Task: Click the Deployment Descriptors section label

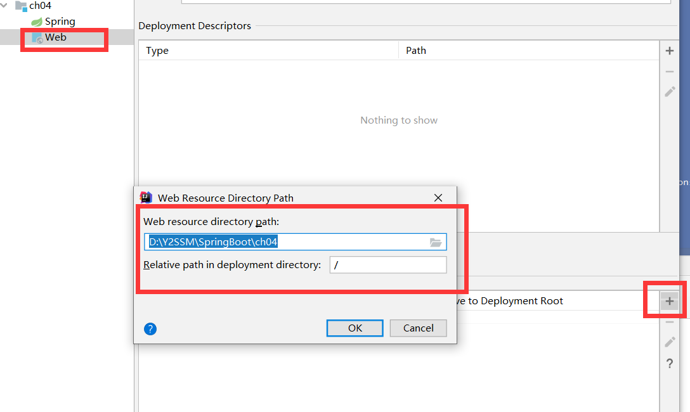Action: pyautogui.click(x=195, y=26)
